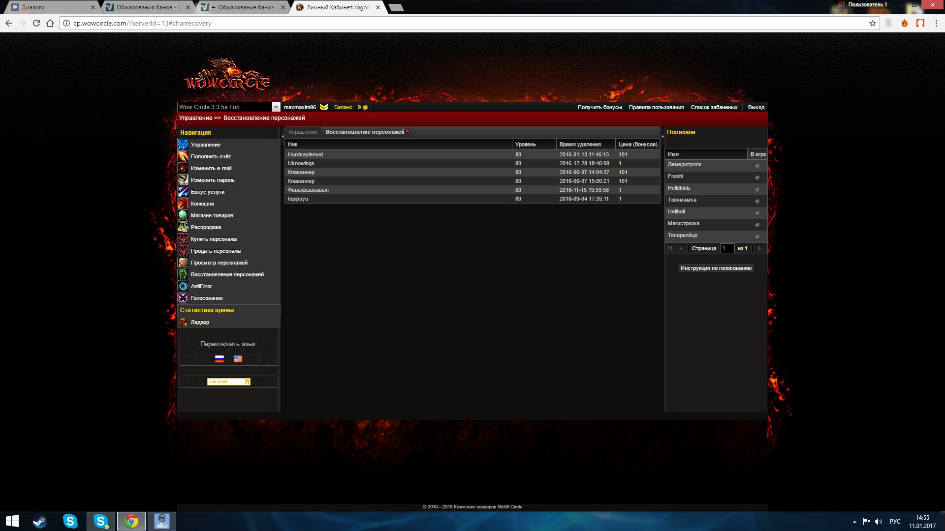Screen dimensions: 945x531
Task: Open the Wow Circle 3.3.5a Fun server dropdown
Action: click(276, 107)
